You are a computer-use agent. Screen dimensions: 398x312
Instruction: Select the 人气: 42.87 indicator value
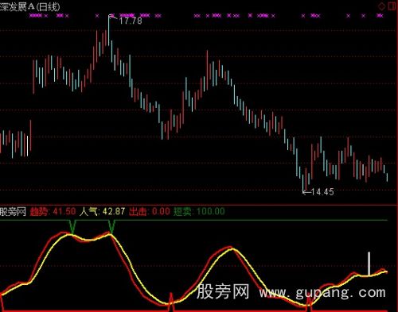tap(102, 211)
